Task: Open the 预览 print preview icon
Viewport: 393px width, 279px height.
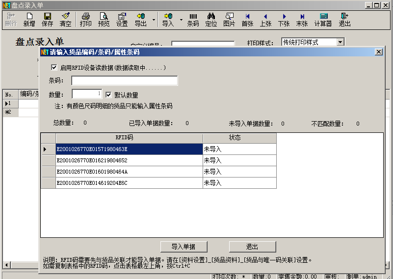Action: [x=104, y=20]
